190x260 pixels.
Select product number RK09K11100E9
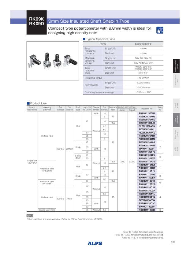[147, 178]
